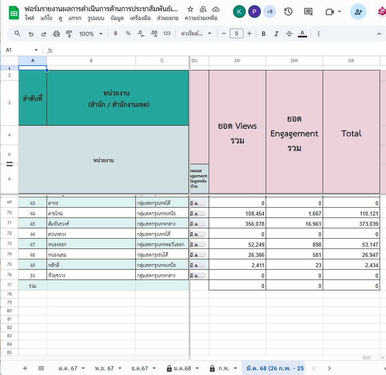386x375 pixels.
Task: Toggle italic text formatting
Action: click(x=276, y=34)
